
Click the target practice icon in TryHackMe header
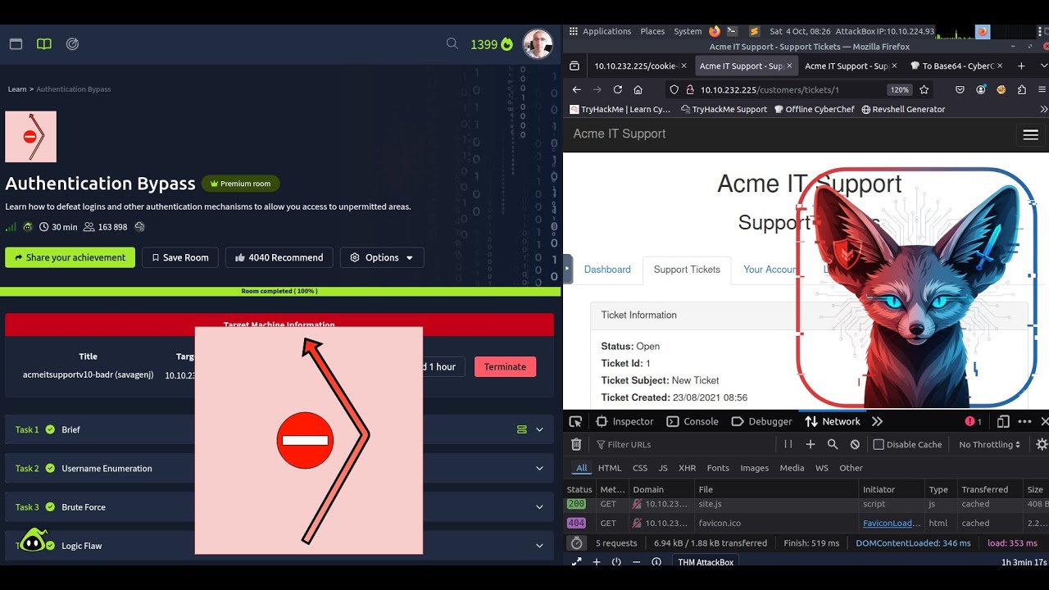coord(72,44)
